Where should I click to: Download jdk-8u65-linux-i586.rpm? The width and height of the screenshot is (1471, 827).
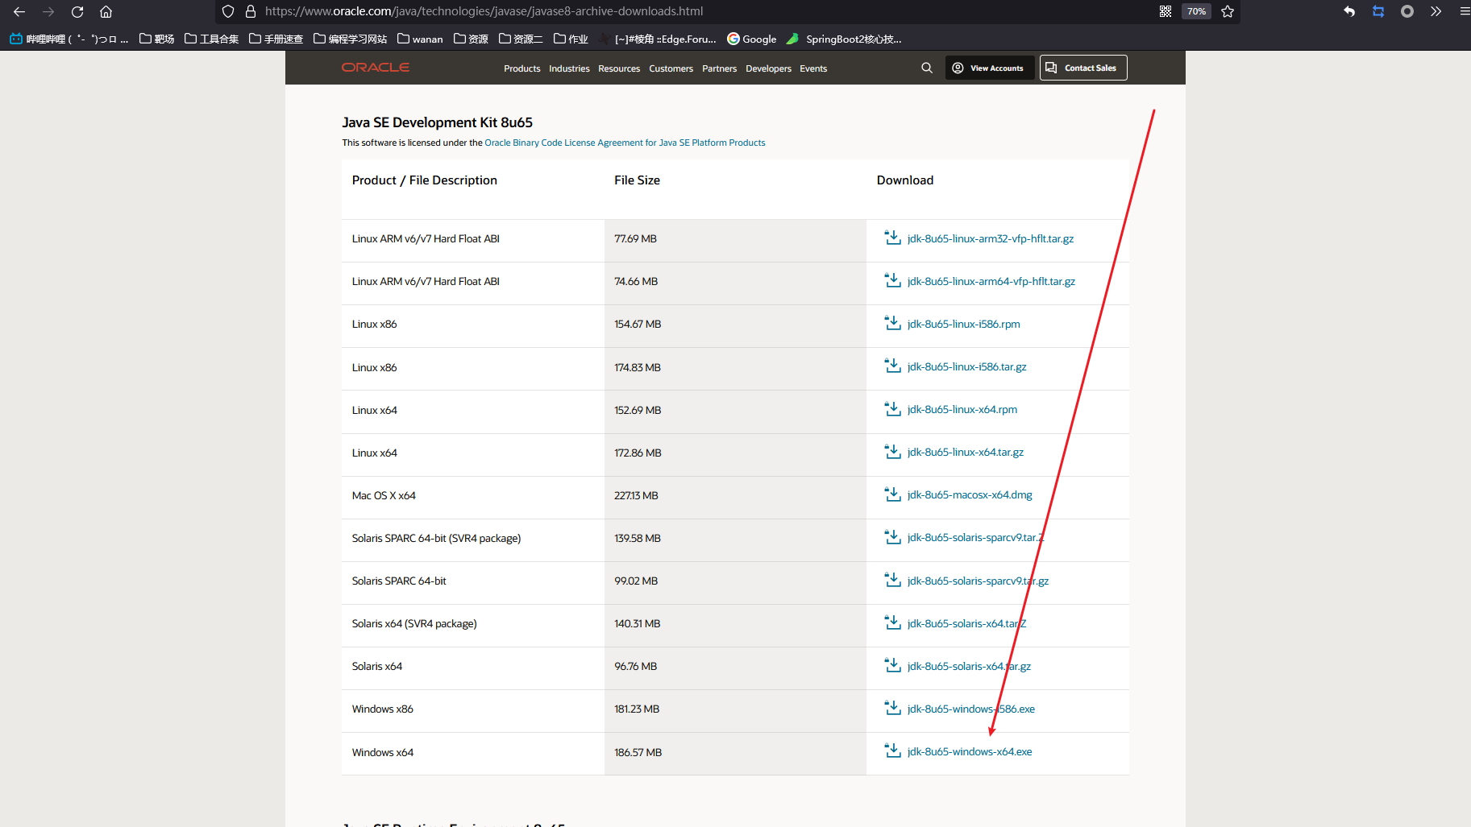(963, 324)
